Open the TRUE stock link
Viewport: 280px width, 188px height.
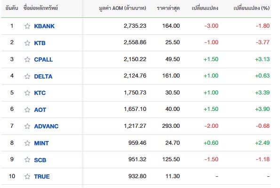[42, 176]
